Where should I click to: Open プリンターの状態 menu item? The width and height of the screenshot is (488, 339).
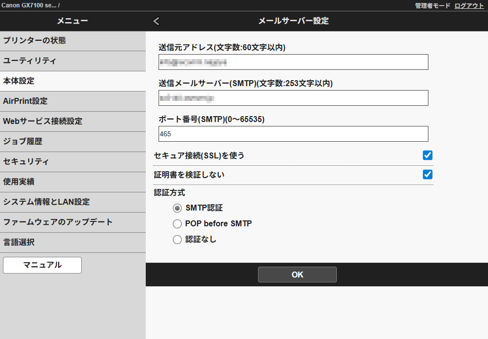point(73,41)
